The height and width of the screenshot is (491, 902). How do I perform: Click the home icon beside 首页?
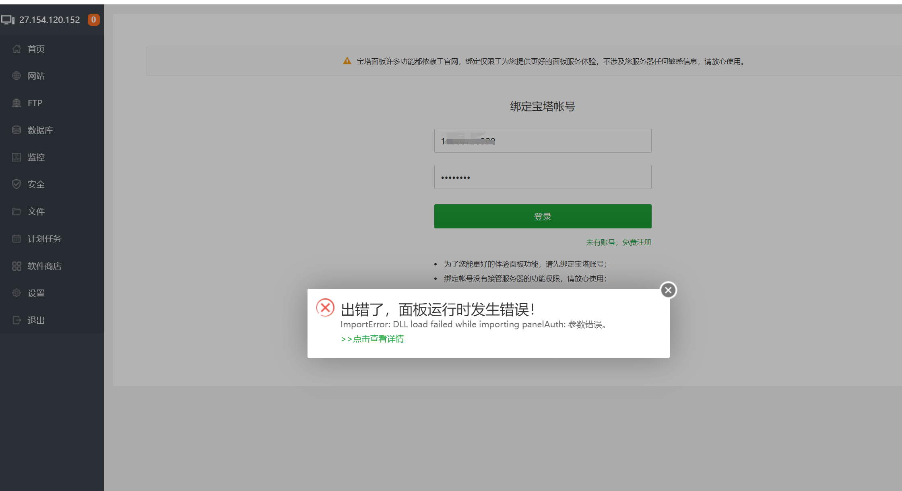coord(17,49)
